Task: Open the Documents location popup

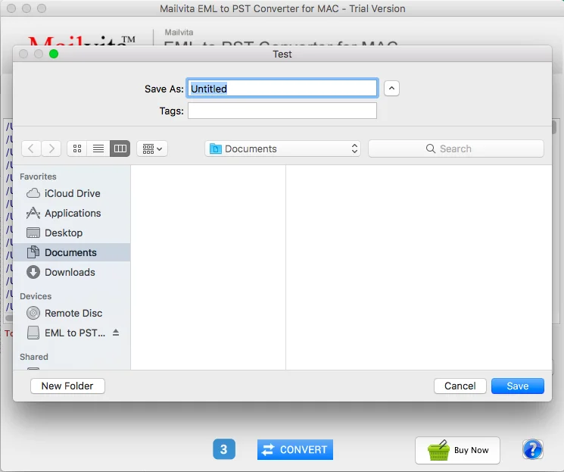Action: [x=282, y=148]
